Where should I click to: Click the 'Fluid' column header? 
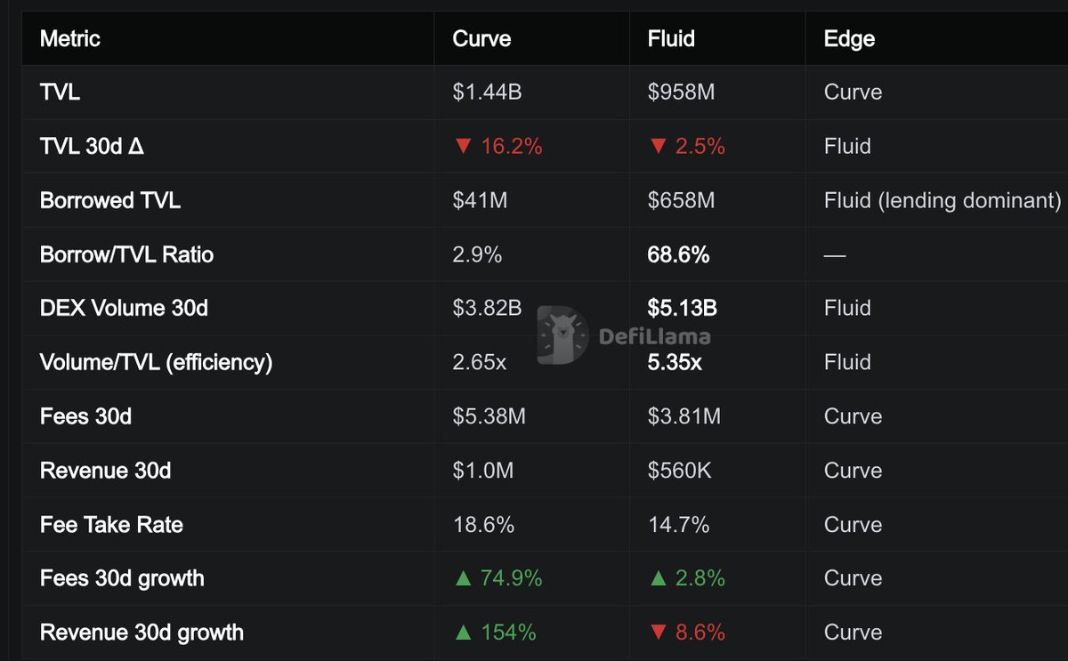tap(671, 38)
